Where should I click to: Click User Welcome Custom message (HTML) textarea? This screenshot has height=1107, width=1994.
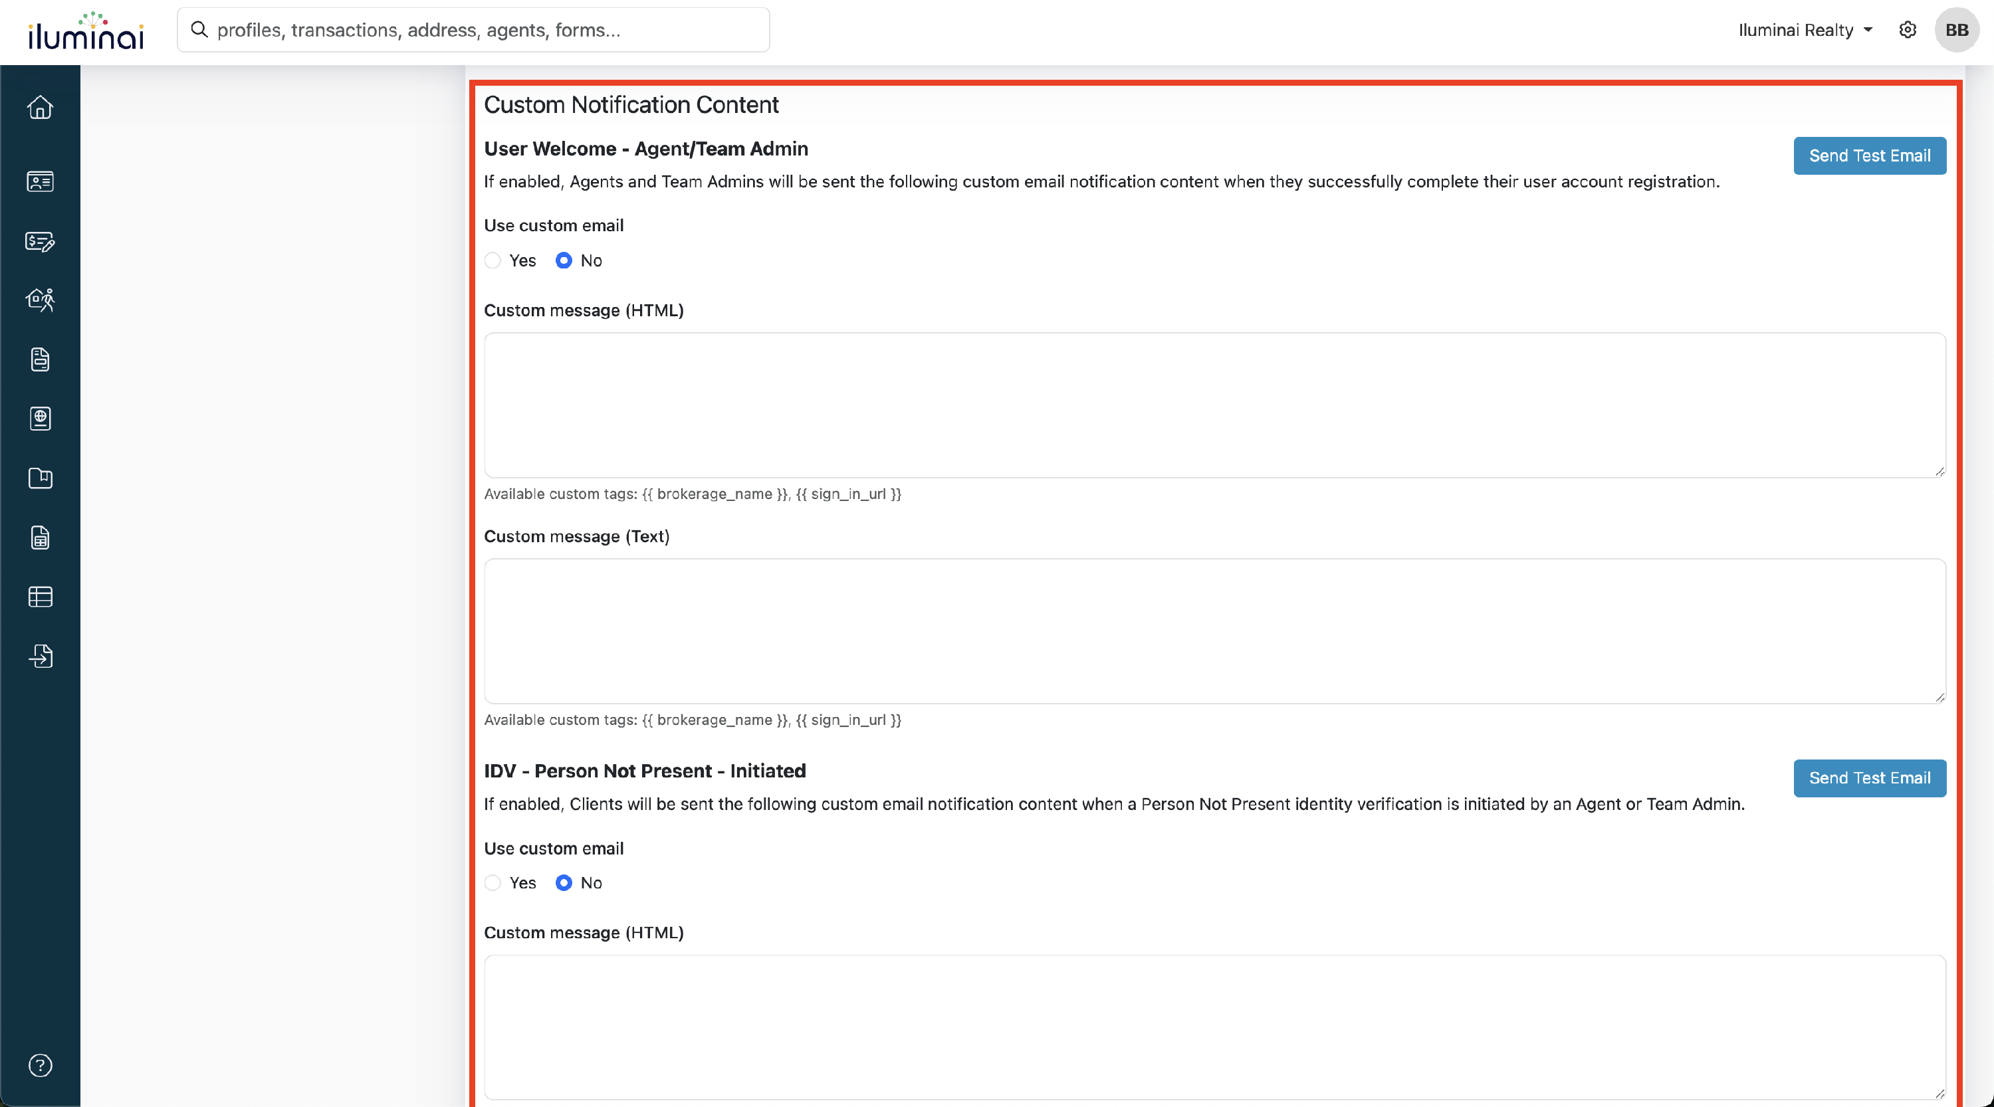point(1214,405)
